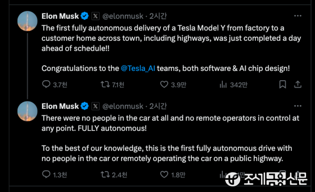This screenshot has width=315, height=192.
Task: Reply to the first Tesla delivery tweet
Action: click(x=46, y=84)
